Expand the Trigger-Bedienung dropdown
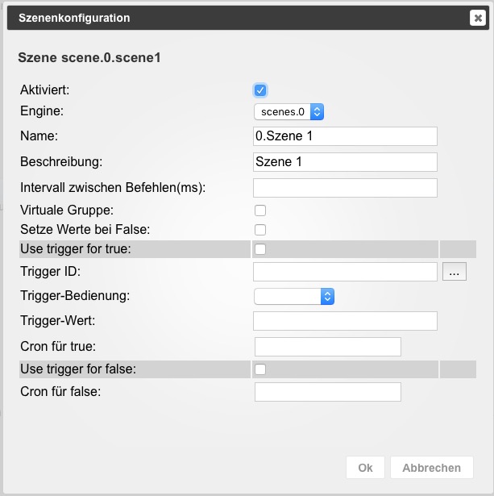 [293, 296]
